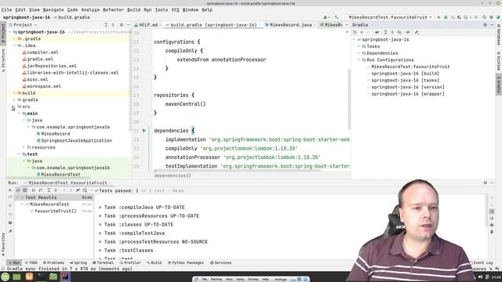Open Gradle build tool settings wrench icon
Viewport: 502px width, 282px height.
tap(417, 32)
